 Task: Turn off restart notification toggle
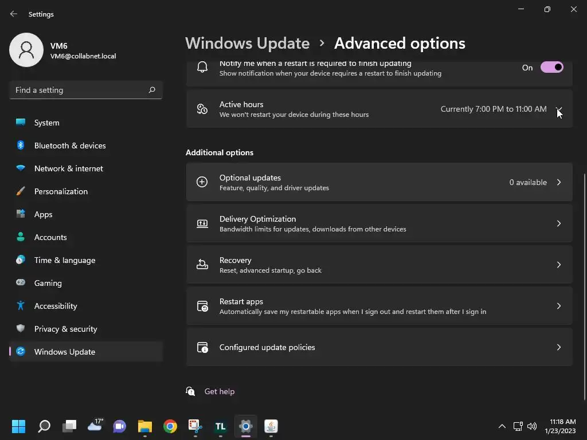click(552, 68)
